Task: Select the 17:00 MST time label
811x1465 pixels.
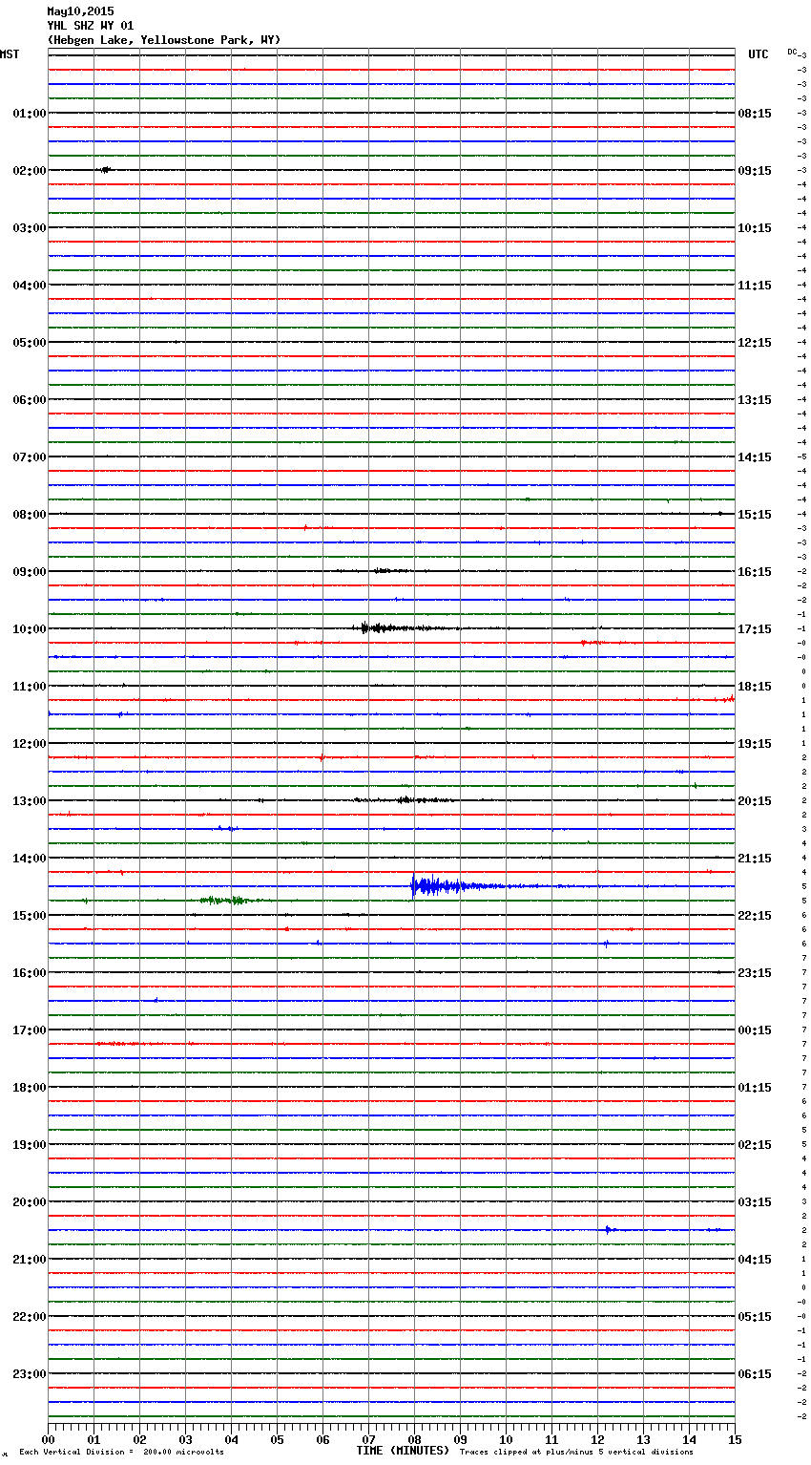Action: pos(30,1030)
